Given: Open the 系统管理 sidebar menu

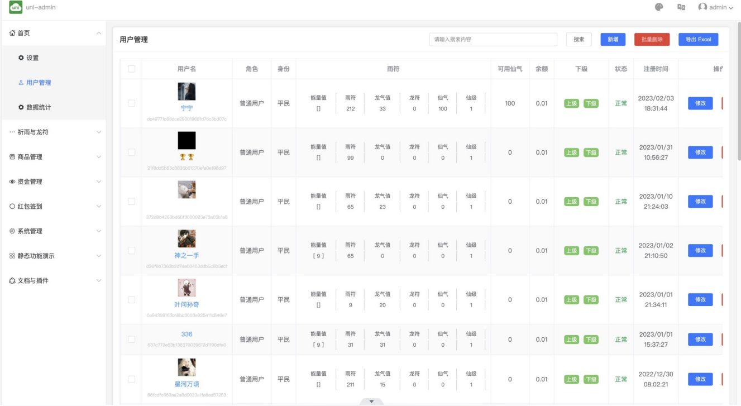Looking at the screenshot, I should click(x=53, y=231).
